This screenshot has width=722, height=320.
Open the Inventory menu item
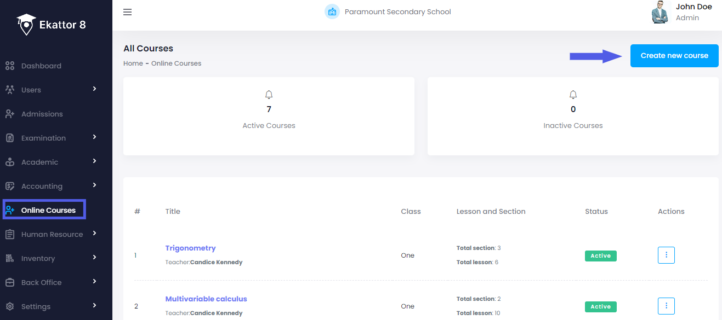[x=38, y=258]
